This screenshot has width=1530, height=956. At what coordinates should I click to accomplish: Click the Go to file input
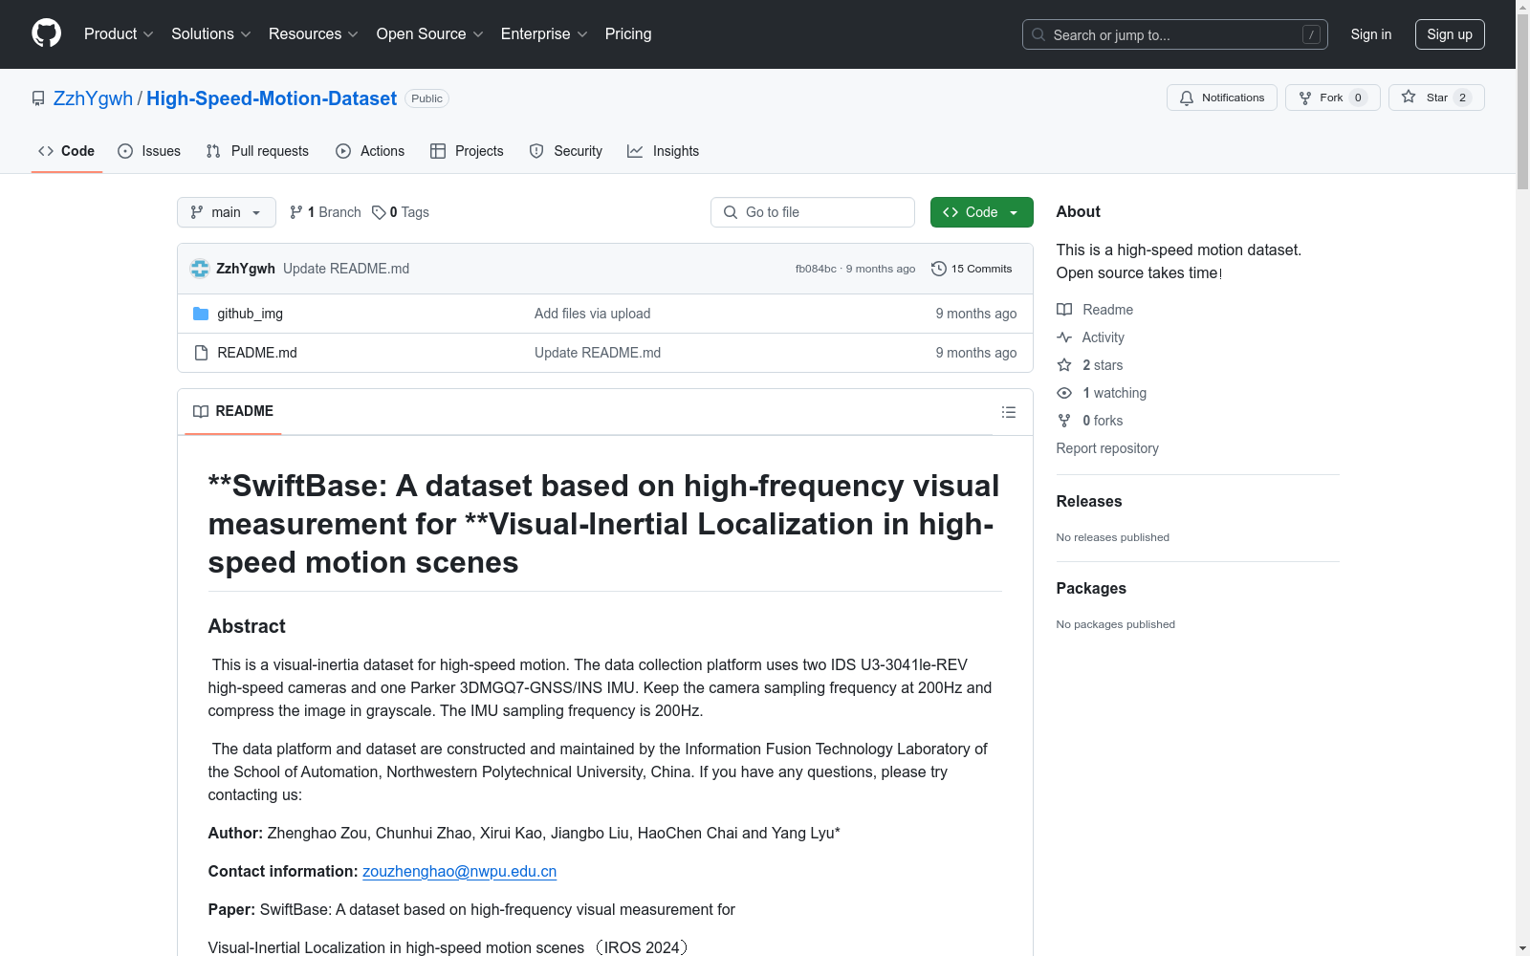(x=813, y=212)
